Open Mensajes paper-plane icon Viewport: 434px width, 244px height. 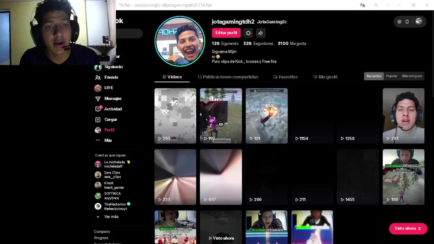pyautogui.click(x=98, y=99)
